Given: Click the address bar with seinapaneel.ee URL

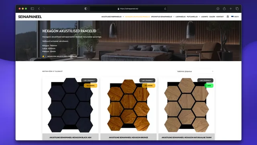Looking at the screenshot, I should point(128,9).
